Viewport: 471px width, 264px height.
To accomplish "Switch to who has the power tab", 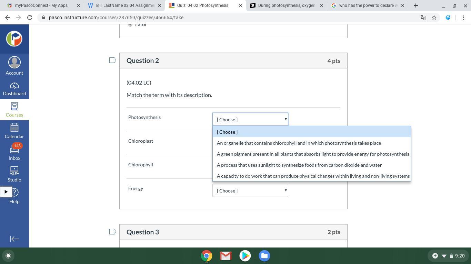I will pos(367,5).
